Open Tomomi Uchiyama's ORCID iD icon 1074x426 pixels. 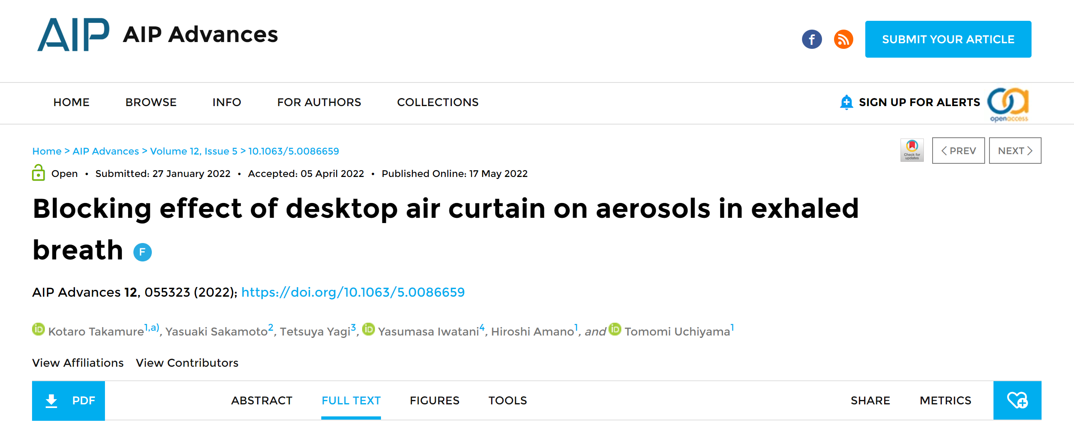point(615,329)
